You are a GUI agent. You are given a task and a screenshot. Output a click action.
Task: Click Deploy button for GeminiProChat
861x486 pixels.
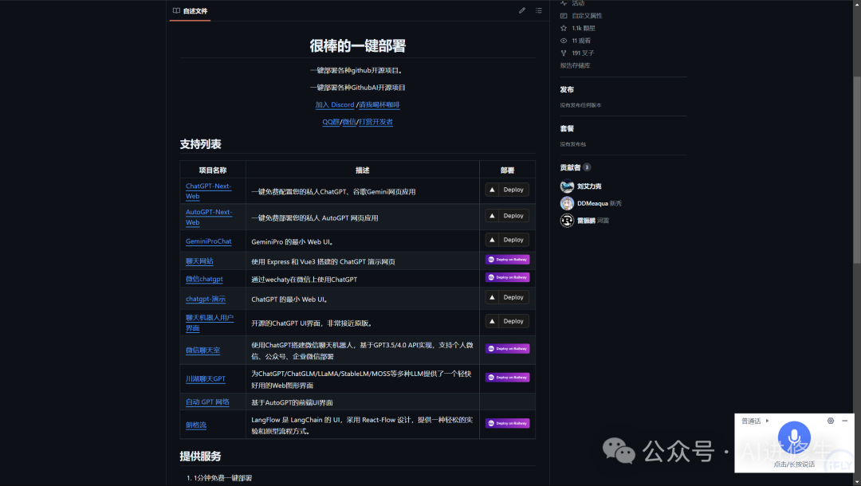[x=507, y=240]
